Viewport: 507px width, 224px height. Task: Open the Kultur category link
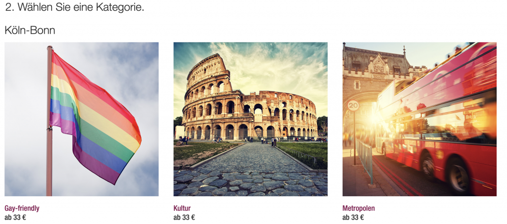click(182, 208)
